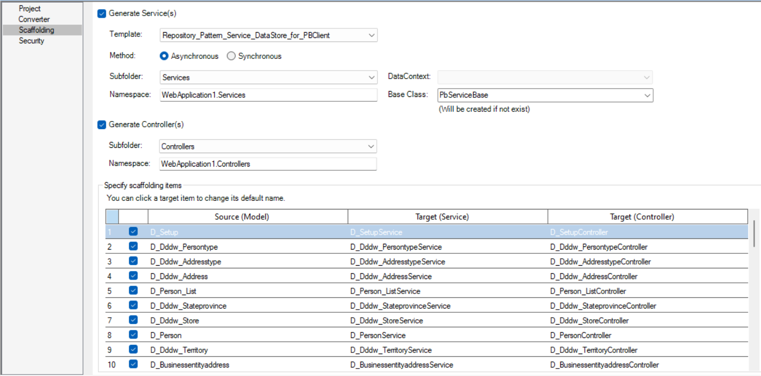Expand the Services Subfolder dropdown
Image resolution: width=761 pixels, height=376 pixels.
point(371,78)
